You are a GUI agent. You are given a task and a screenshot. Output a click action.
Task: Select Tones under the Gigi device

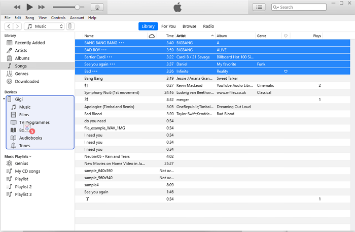[25, 146]
